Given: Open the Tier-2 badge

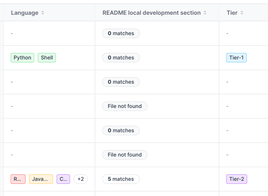Looking at the screenshot, I should [x=236, y=179].
